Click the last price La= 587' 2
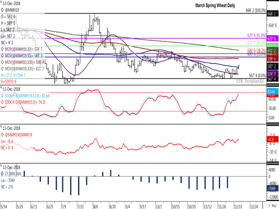Image resolution: width=279 pixels, height=209 pixels. coord(8,36)
